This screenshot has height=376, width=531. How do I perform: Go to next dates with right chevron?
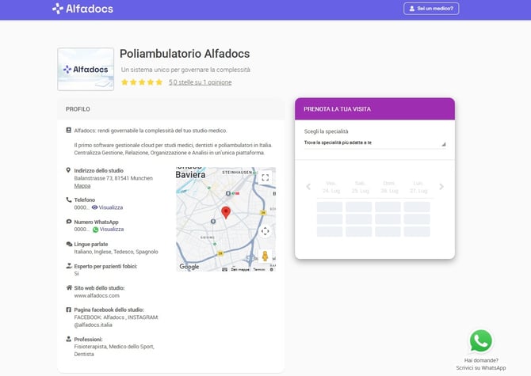[x=441, y=187]
